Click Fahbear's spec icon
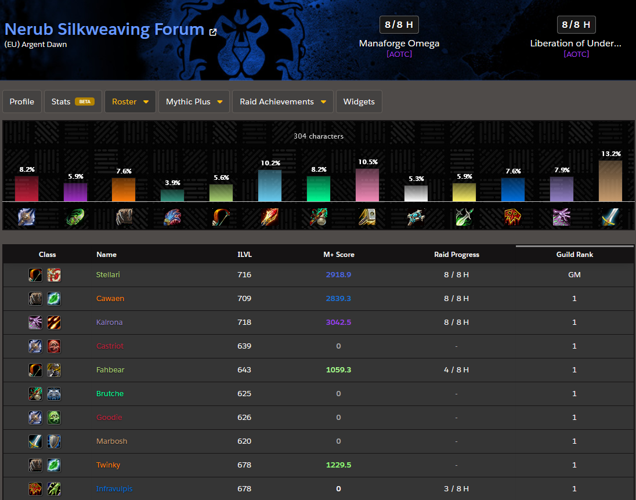Screen dimensions: 636x500 pos(54,370)
